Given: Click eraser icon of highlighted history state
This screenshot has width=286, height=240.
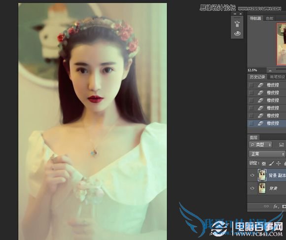Looking at the screenshot, I should click(260, 123).
